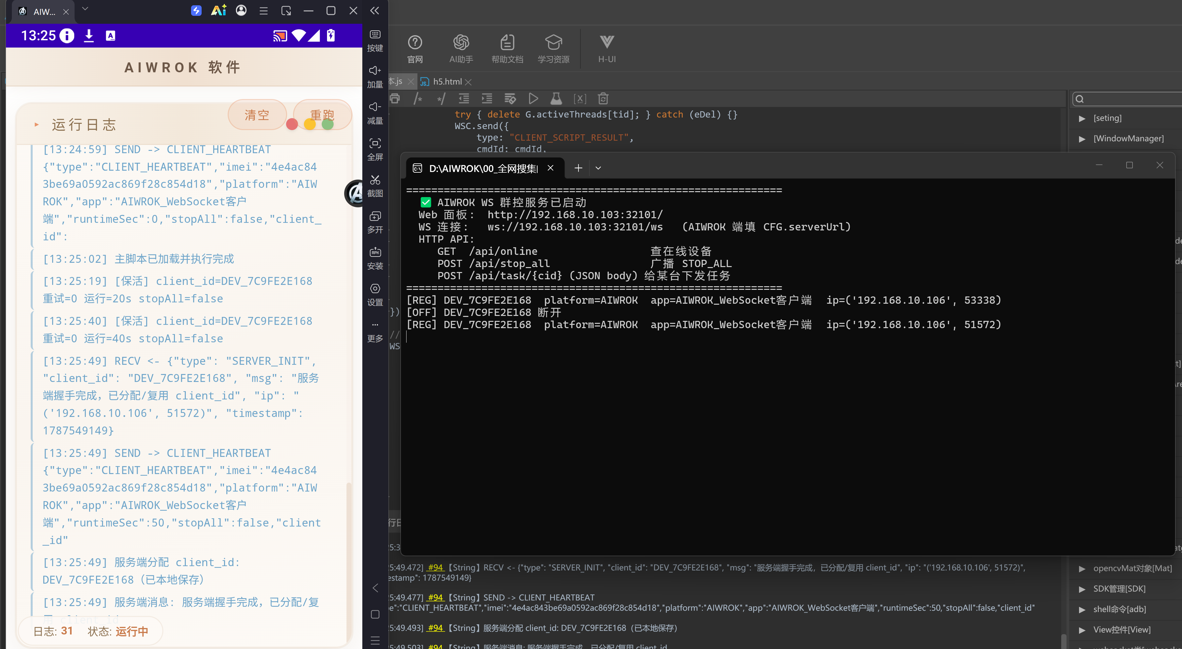Expand the opencvMat对象[Mat] tree node

(x=1082, y=569)
